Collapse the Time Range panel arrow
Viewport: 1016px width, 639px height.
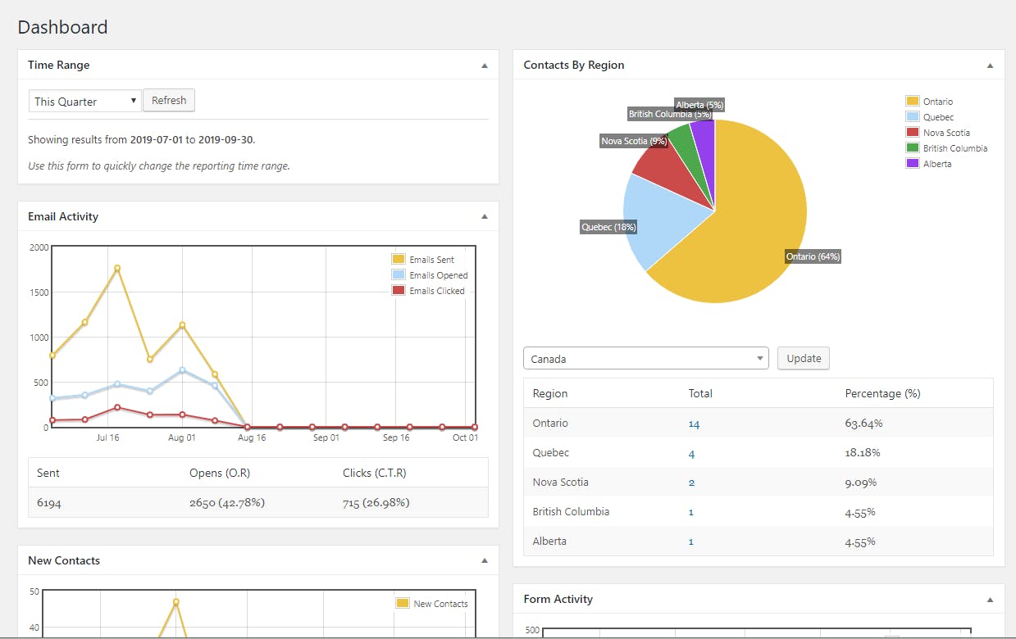click(484, 65)
